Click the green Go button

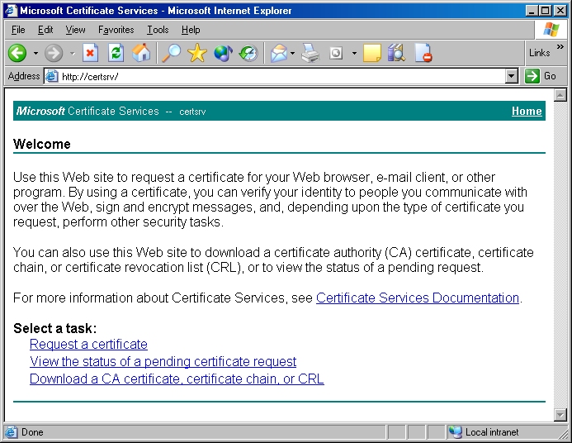click(x=541, y=76)
